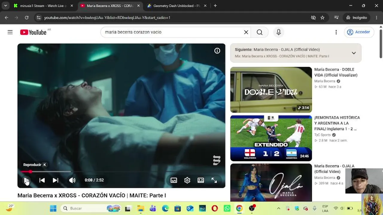Open the YouTube three-dot settings menu
This screenshot has height=215, width=383.
pyautogui.click(x=336, y=32)
